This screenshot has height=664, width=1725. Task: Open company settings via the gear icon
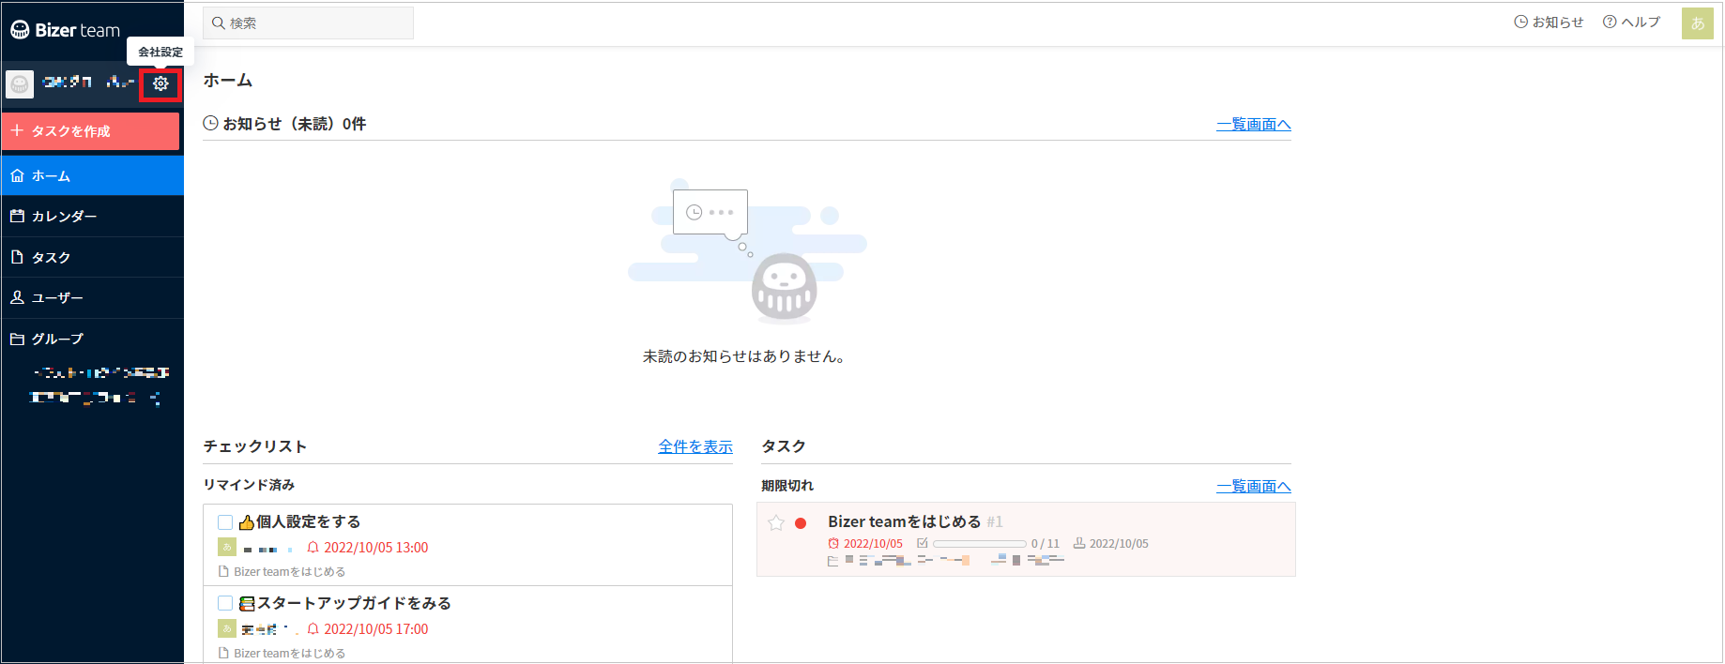pos(160,83)
